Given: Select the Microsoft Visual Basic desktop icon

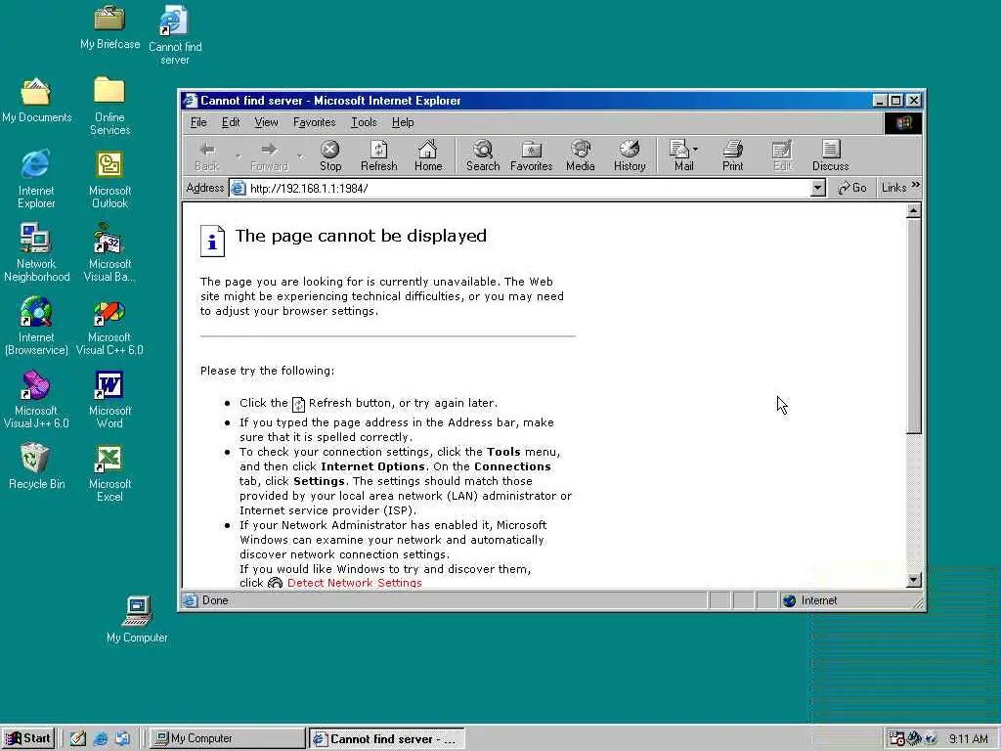Looking at the screenshot, I should pos(109,253).
